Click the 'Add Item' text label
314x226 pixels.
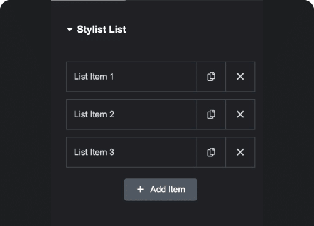168,190
